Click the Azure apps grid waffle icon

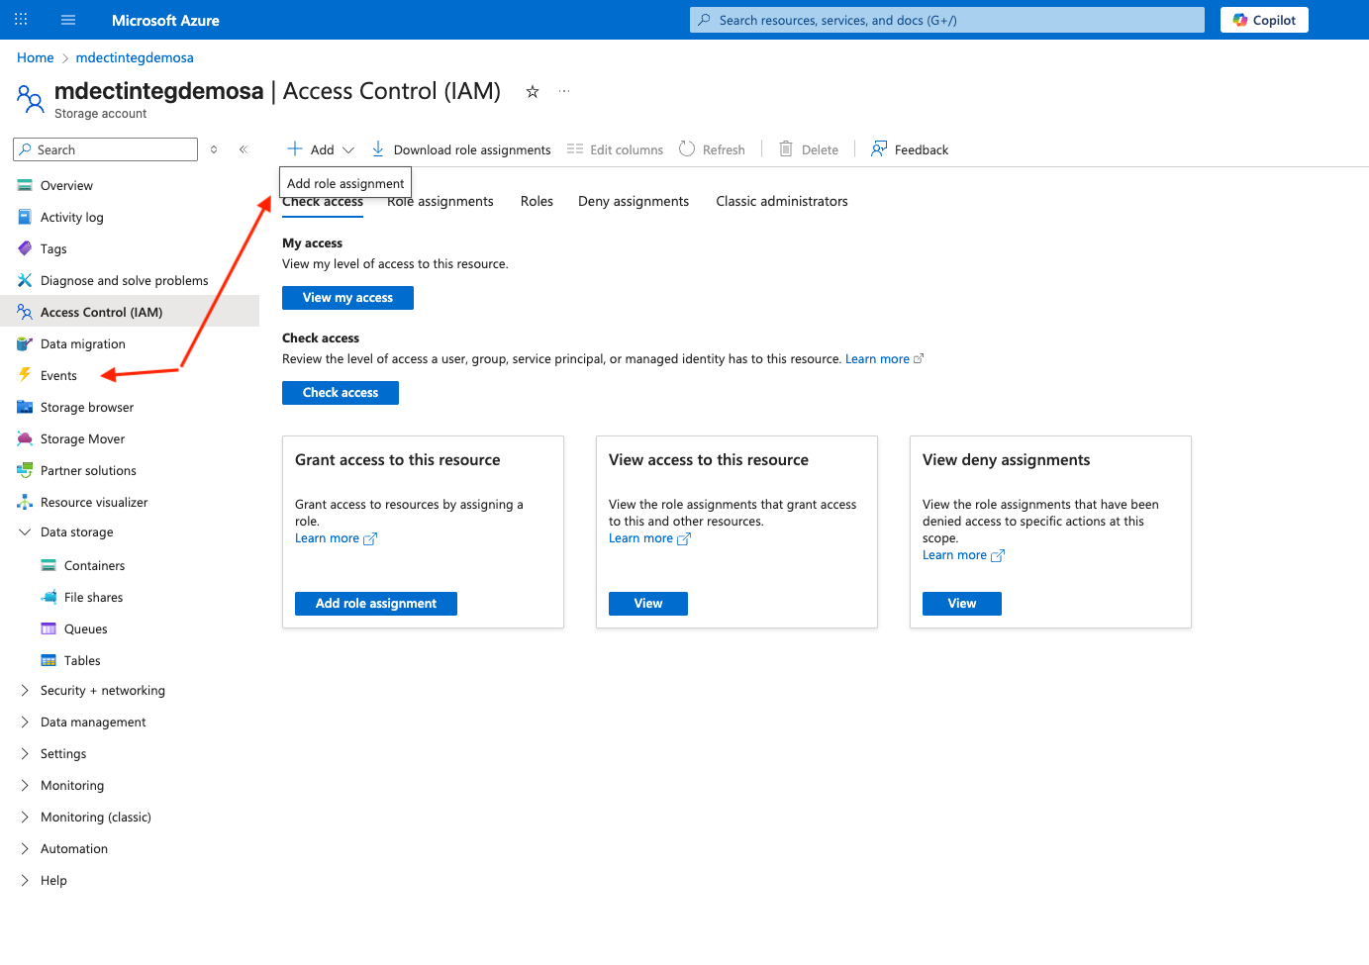click(x=21, y=20)
